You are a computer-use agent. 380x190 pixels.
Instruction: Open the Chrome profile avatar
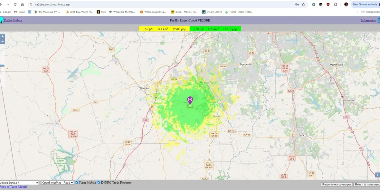coord(346,4)
